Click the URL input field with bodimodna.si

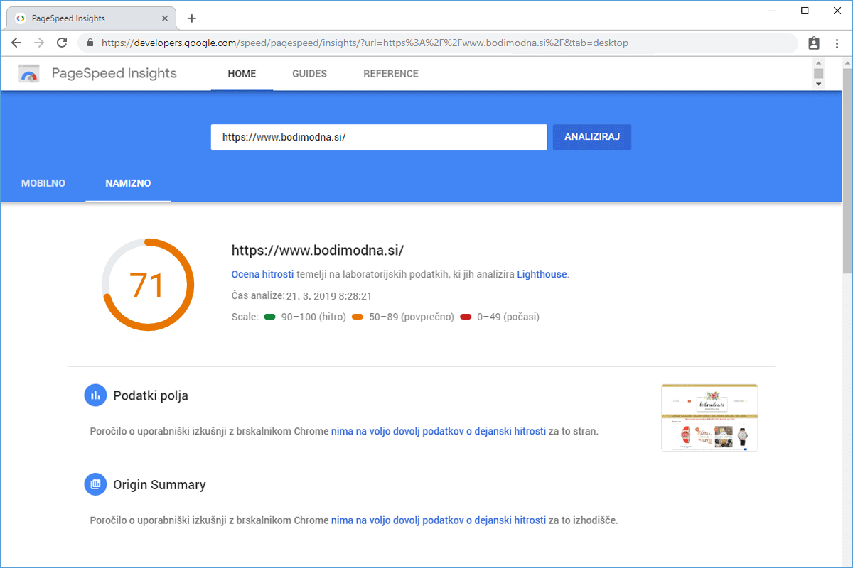tap(378, 137)
